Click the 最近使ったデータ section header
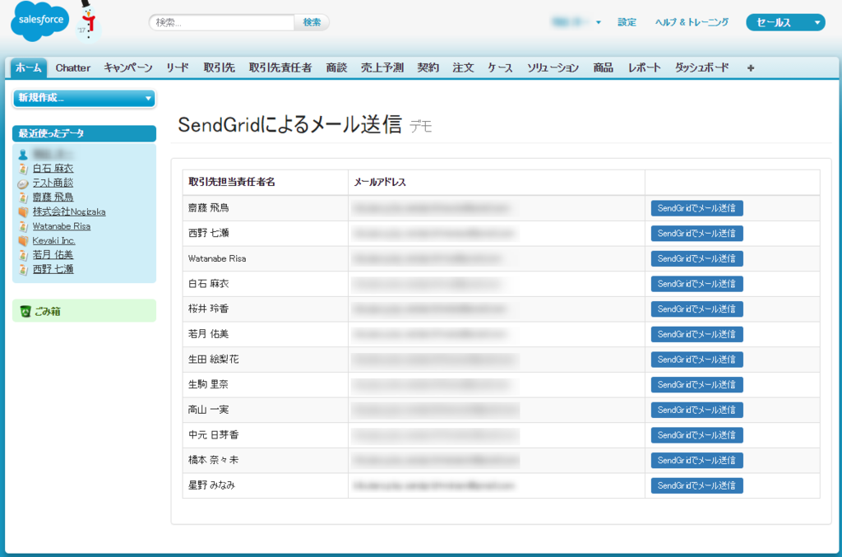This screenshot has height=557, width=842. pyautogui.click(x=85, y=133)
